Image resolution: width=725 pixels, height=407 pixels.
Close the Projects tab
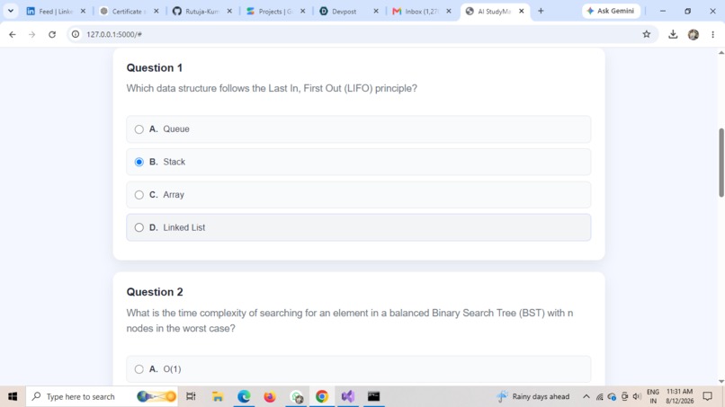[302, 11]
